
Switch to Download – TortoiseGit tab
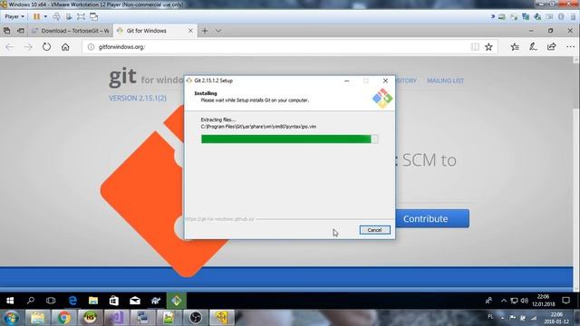point(71,31)
